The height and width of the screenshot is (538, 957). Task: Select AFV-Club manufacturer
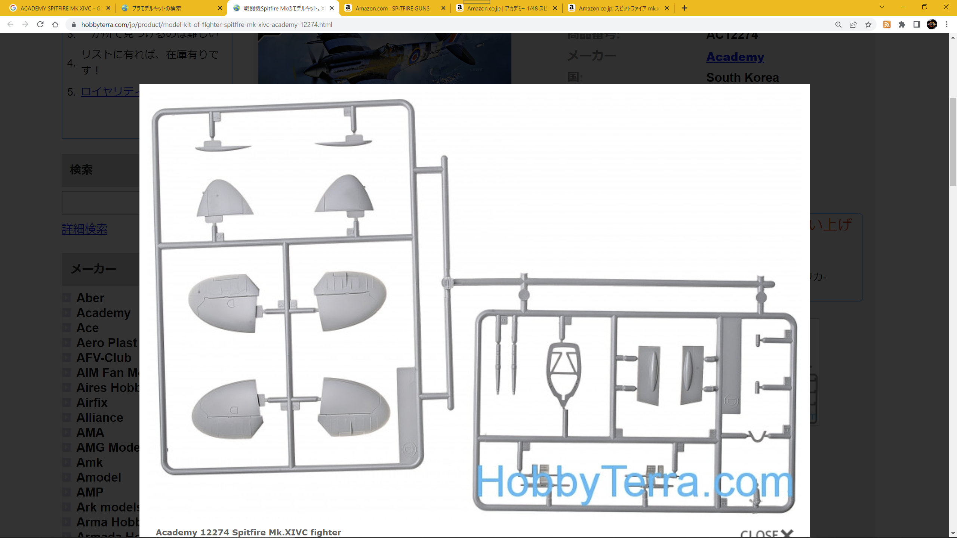[x=104, y=358]
